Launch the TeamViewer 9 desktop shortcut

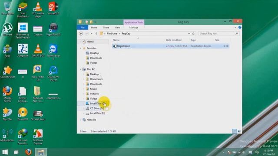(53, 52)
